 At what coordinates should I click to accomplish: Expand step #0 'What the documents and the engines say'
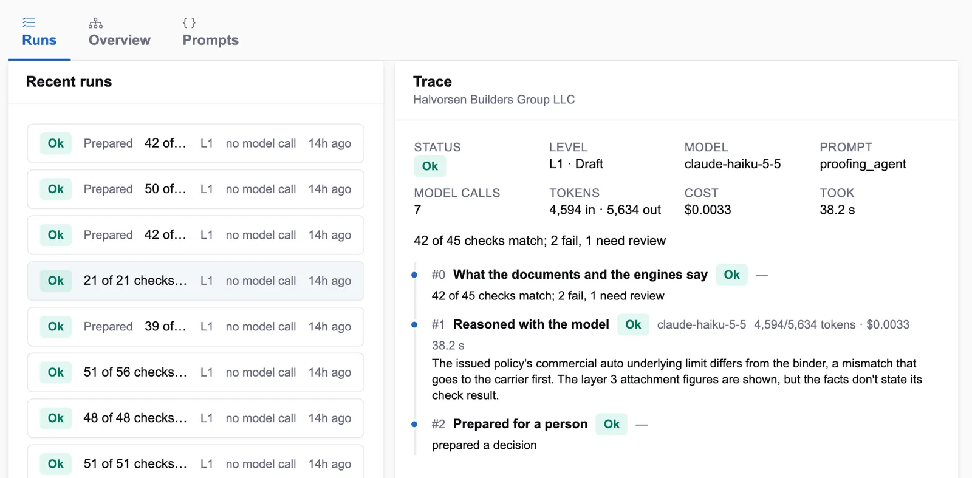tap(580, 275)
